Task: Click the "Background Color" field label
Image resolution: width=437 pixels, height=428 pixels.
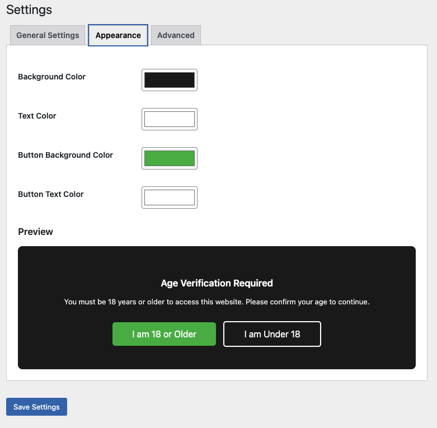Action: [x=51, y=77]
